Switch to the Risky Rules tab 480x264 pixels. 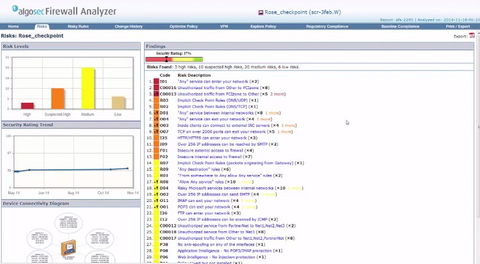[78, 27]
